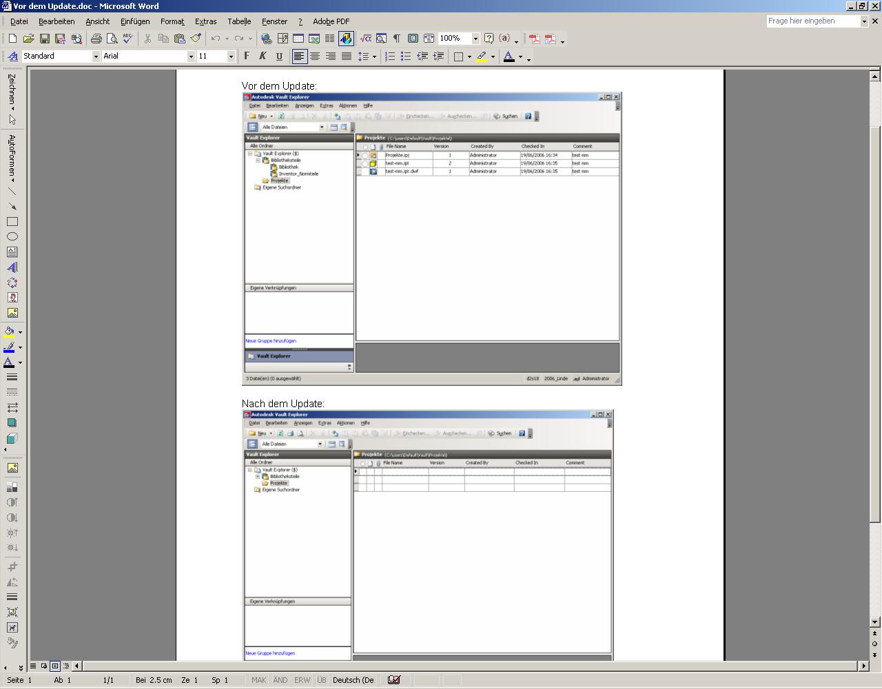
Task: Click the vertical scrollbar down arrow
Action: pyautogui.click(x=875, y=622)
